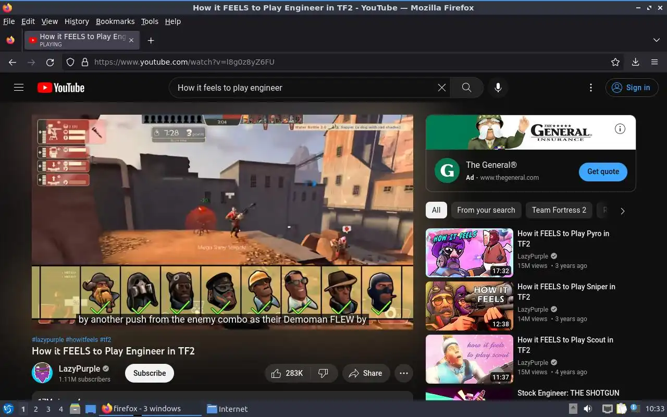Open the #howitfeels hashtag
Viewport: 667px width, 417px height.
(82, 340)
